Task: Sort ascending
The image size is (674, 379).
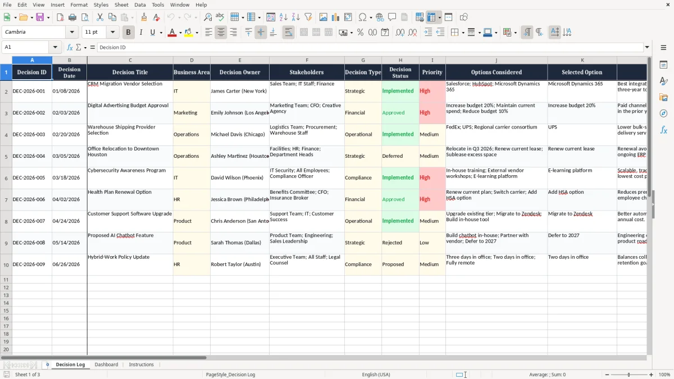Action: coord(283,17)
